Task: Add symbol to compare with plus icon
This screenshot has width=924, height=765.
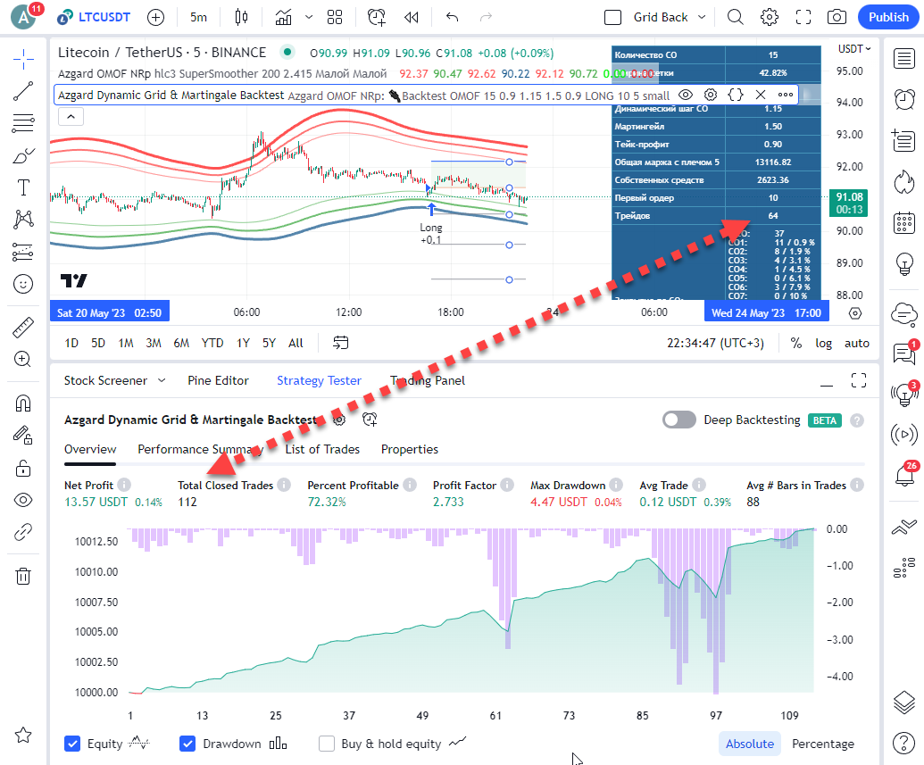Action: pos(155,18)
